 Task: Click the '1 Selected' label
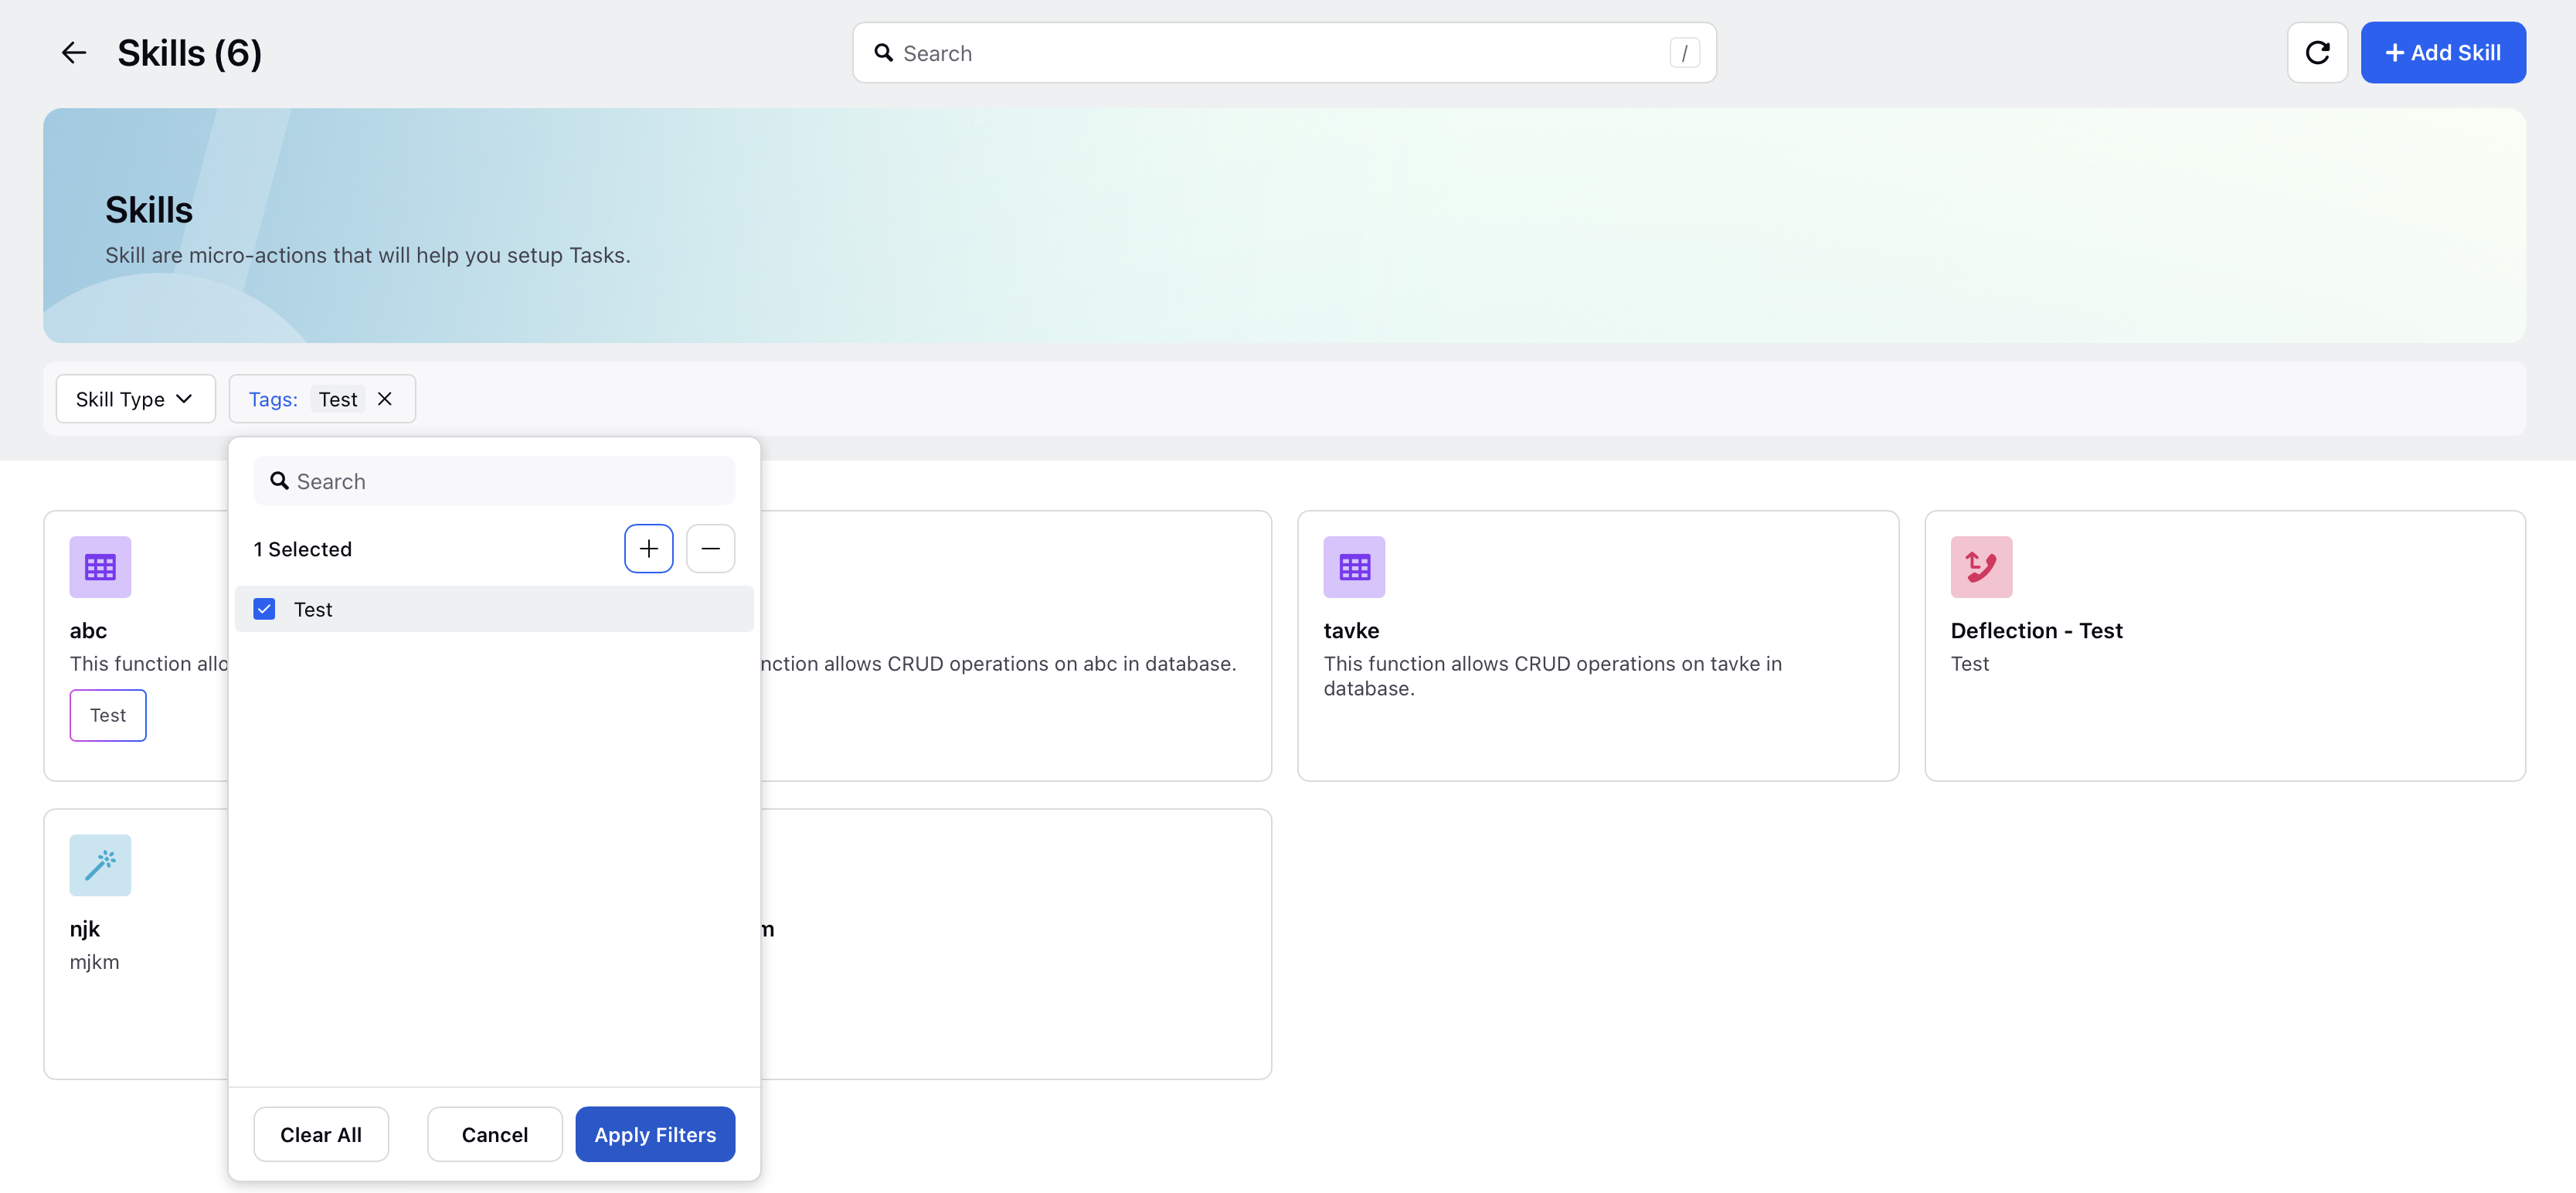click(303, 549)
